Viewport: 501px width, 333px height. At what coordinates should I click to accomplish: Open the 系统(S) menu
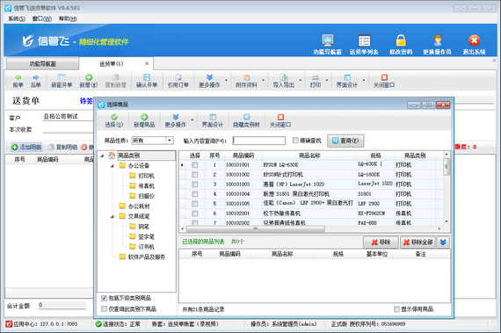(17, 18)
